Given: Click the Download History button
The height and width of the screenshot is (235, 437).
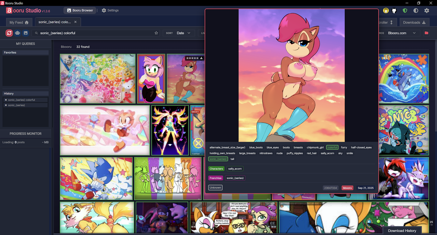Looking at the screenshot, I should click(x=402, y=231).
